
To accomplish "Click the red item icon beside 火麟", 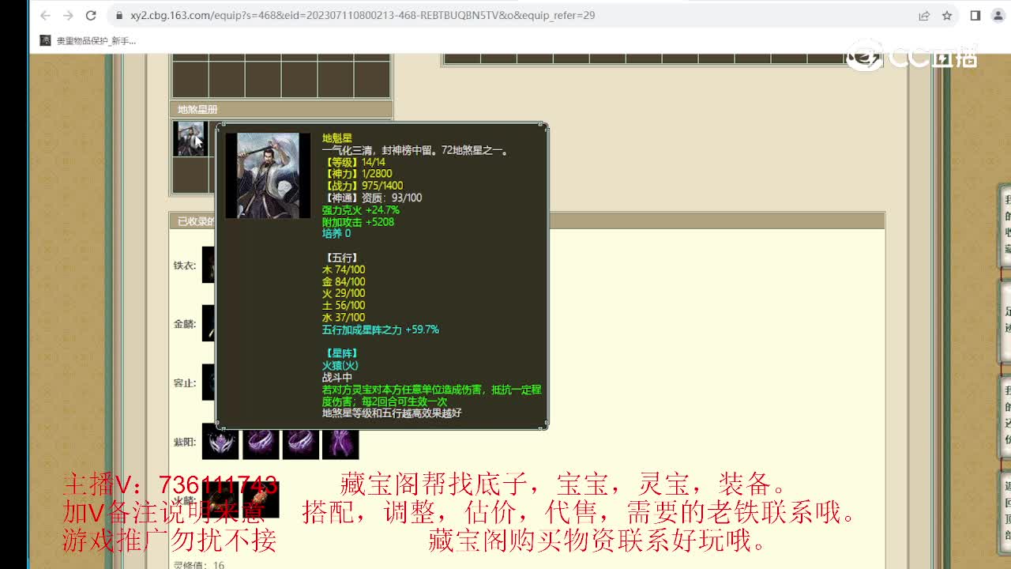I will [261, 498].
